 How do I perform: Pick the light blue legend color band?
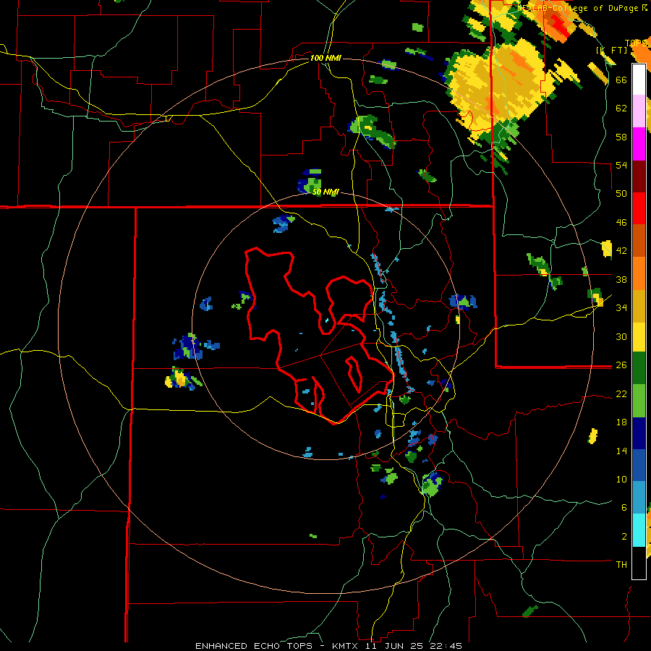(x=639, y=498)
